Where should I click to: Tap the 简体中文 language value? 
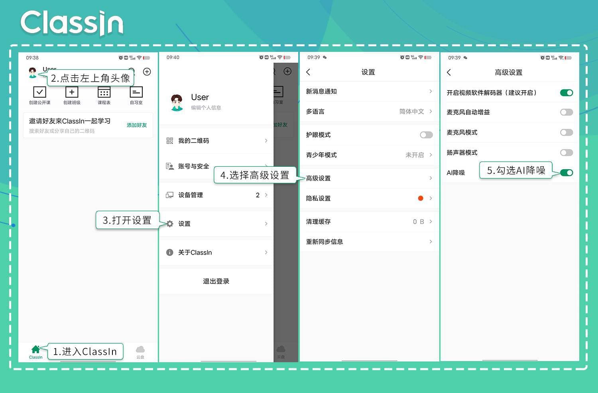[x=411, y=111]
